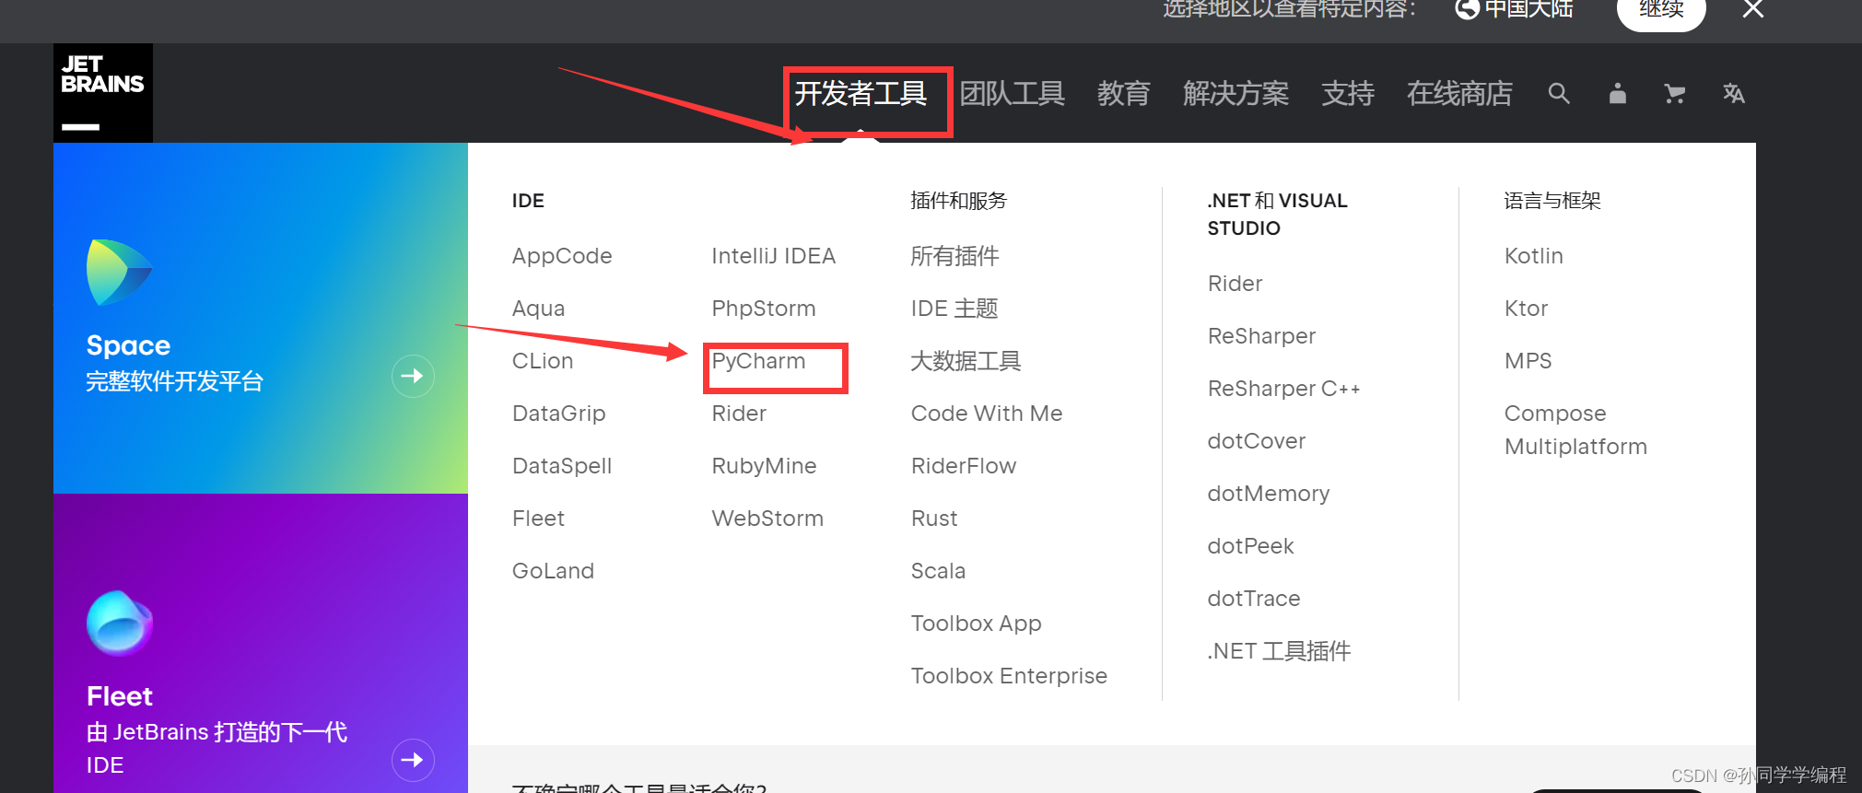The width and height of the screenshot is (1862, 793).
Task: Open the 在线商店 menu
Action: pos(1459,93)
